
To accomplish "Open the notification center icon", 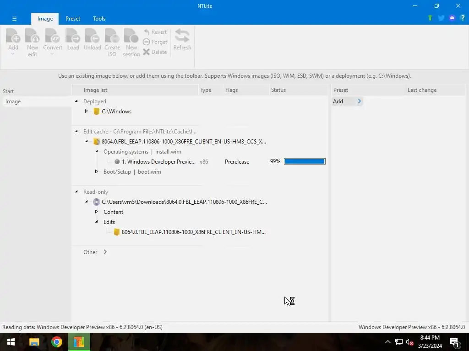I will (x=454, y=342).
